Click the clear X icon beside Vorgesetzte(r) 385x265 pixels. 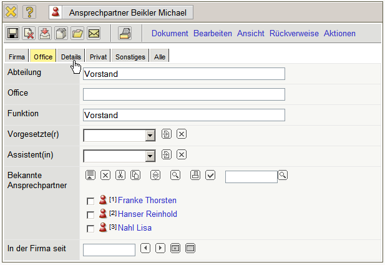[182, 134]
